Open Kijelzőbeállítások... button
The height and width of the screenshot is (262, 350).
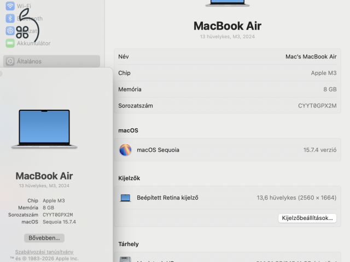pyautogui.click(x=307, y=218)
